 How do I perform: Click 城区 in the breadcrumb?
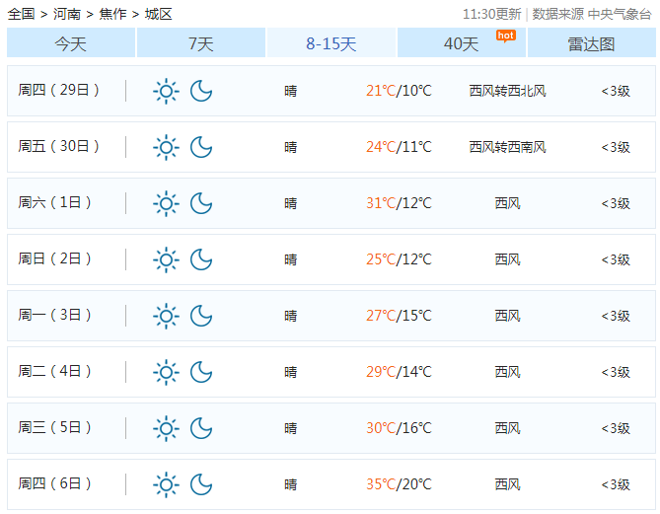pos(158,14)
